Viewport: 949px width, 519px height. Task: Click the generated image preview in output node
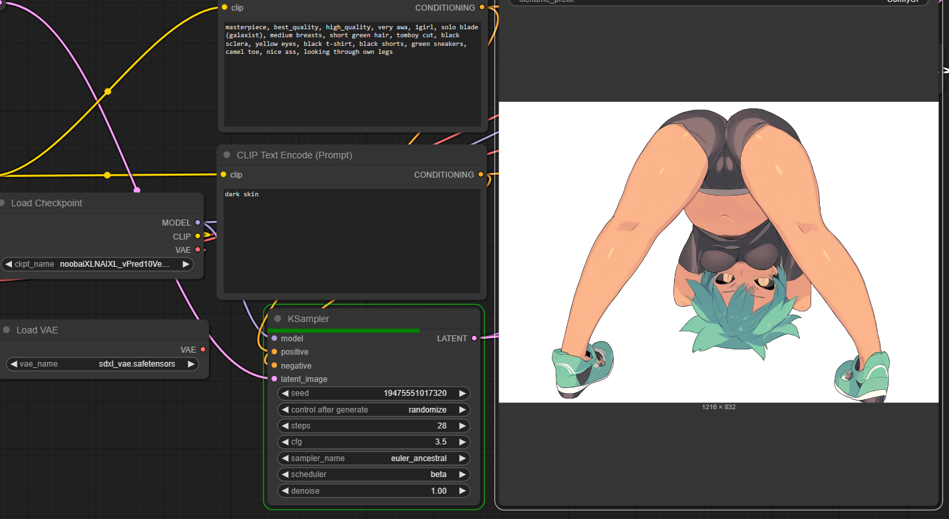[719, 252]
